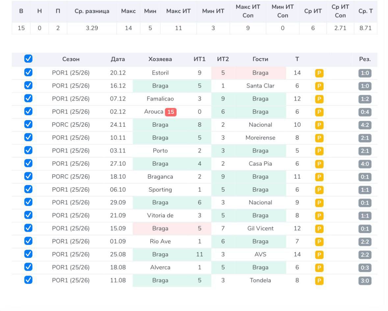
Task: Click yellow P icon in Porto 03.11 row
Action: click(319, 151)
